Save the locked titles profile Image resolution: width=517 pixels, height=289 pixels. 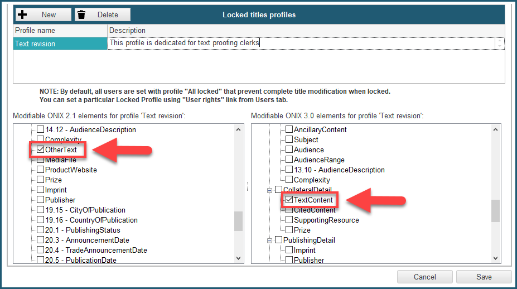pyautogui.click(x=484, y=277)
